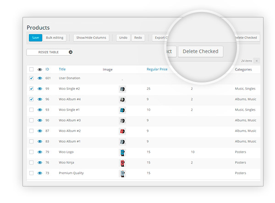Screen dimensions: 275x203
Task: Uncheck the Woo Album #4 checkbox
Action: click(x=31, y=99)
